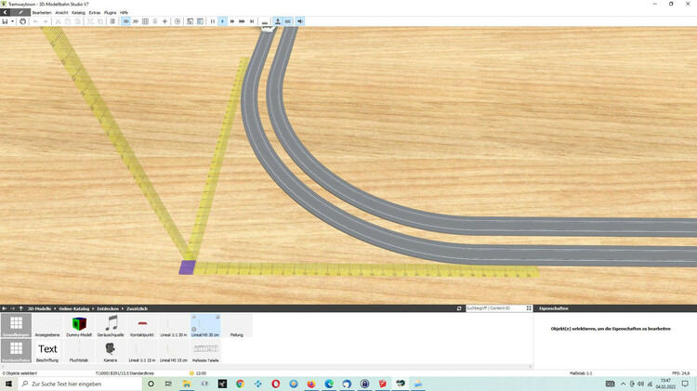
Task: Click the catalog view grid icon
Action: click(x=529, y=308)
